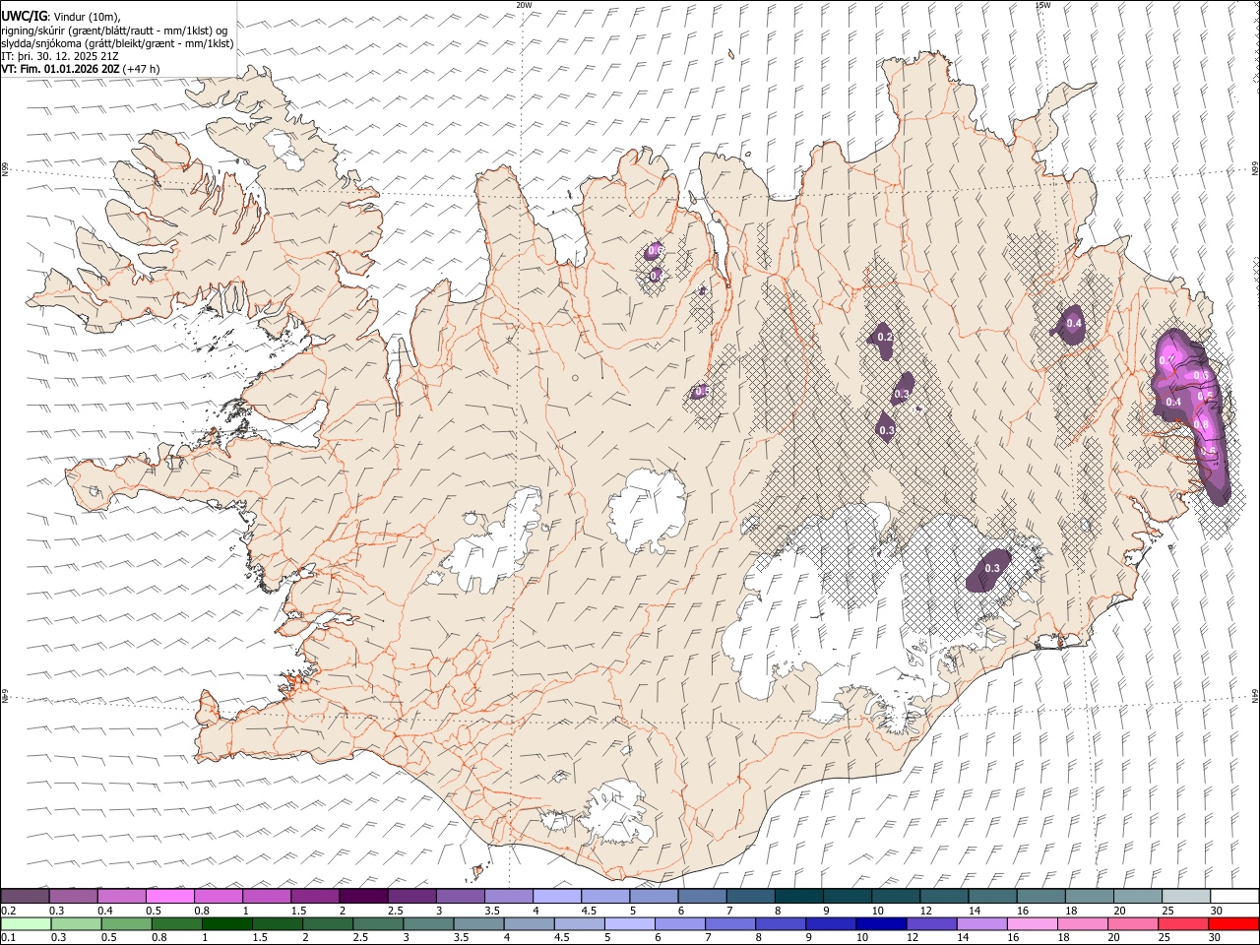Pick the white top-row swatch starting at 30
The height and width of the screenshot is (945, 1260).
click(x=1234, y=896)
